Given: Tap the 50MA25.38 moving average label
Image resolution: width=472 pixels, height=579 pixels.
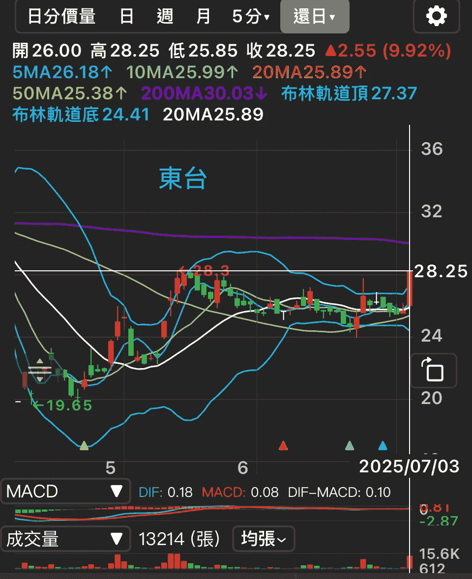Looking at the screenshot, I should coord(70,93).
